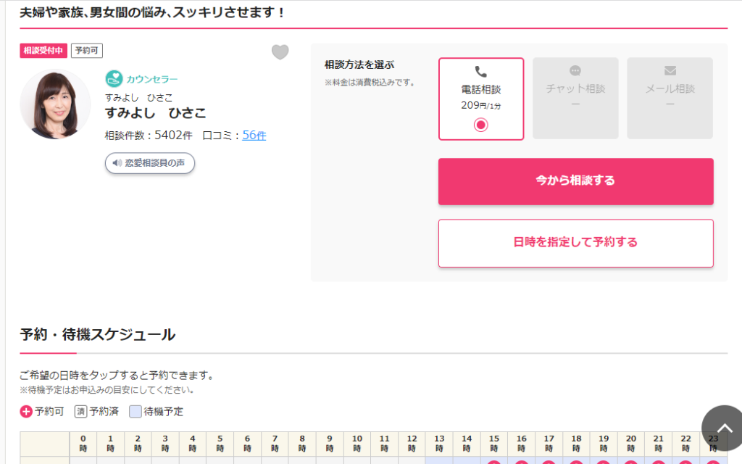Image resolution: width=742 pixels, height=464 pixels.
Task: Click the phone icon in 電話相談
Action: point(481,72)
